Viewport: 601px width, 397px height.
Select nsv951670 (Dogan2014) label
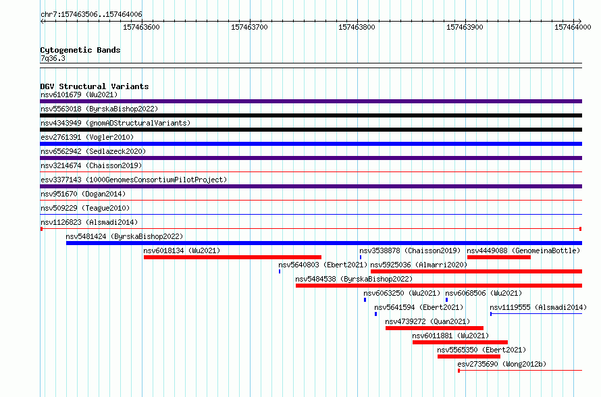coord(83,194)
